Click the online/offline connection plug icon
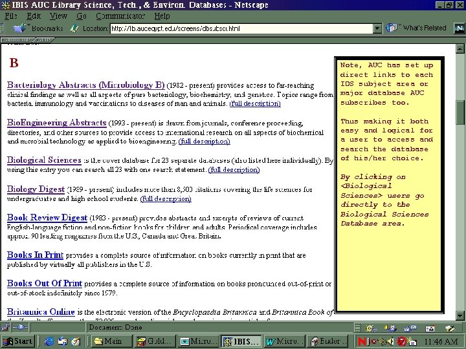466x349 pixels. coord(20,328)
